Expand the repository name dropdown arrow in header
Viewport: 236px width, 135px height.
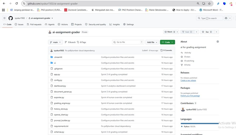52,18
